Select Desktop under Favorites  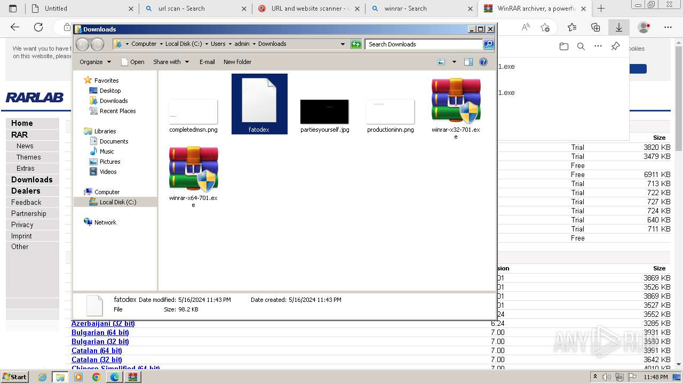coord(110,91)
